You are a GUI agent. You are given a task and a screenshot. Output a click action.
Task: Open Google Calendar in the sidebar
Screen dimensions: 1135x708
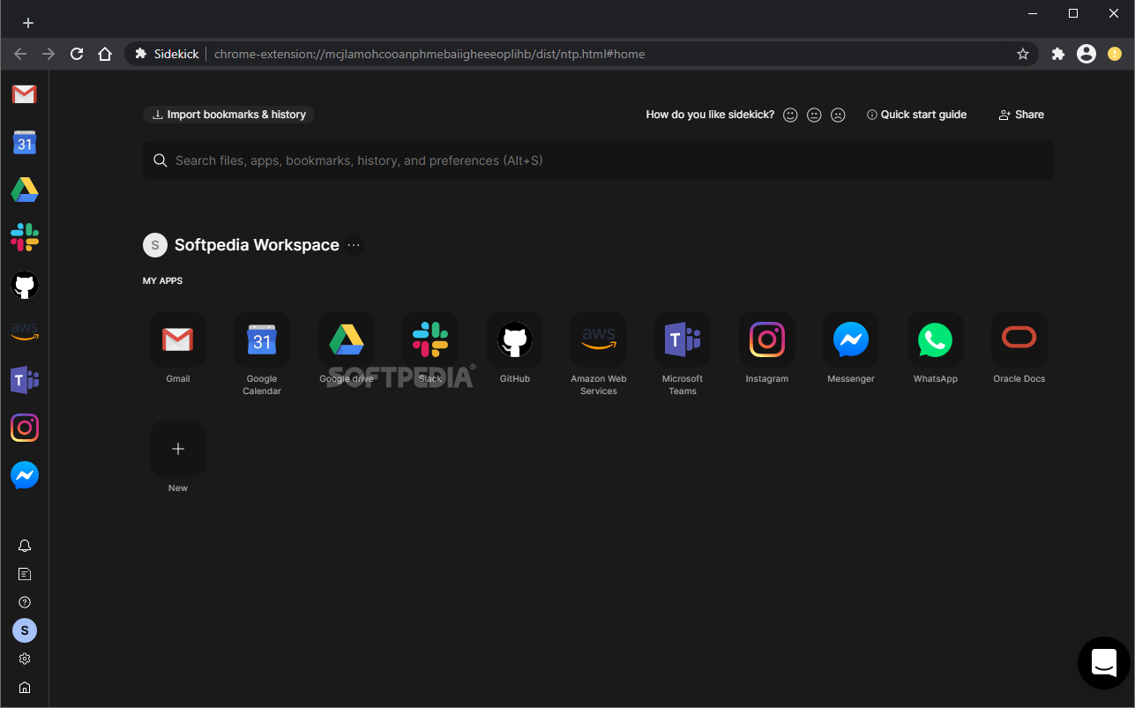[x=25, y=142]
